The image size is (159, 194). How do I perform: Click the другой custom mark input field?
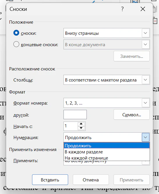[75, 115]
